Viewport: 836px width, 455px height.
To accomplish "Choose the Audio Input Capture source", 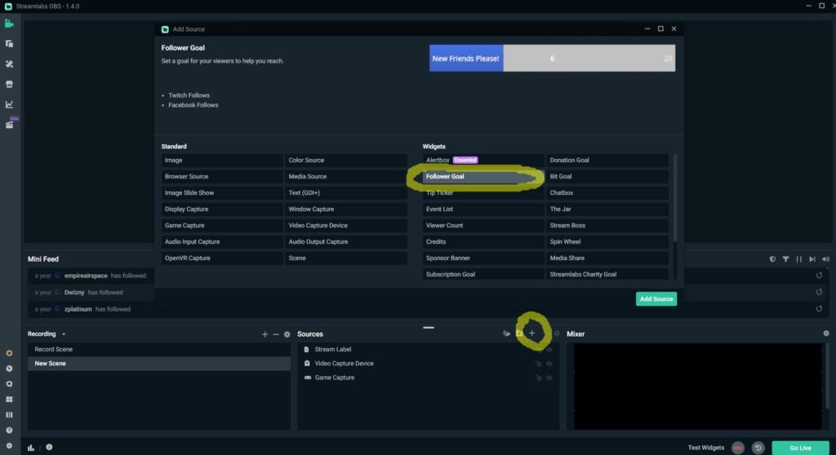I will click(x=222, y=242).
